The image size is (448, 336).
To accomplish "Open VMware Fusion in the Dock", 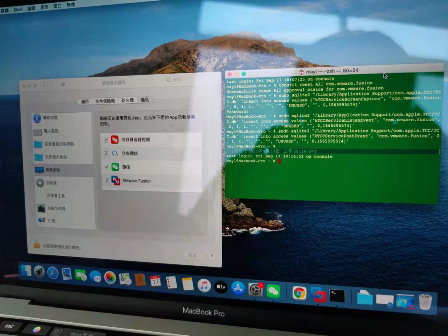I will (x=318, y=294).
